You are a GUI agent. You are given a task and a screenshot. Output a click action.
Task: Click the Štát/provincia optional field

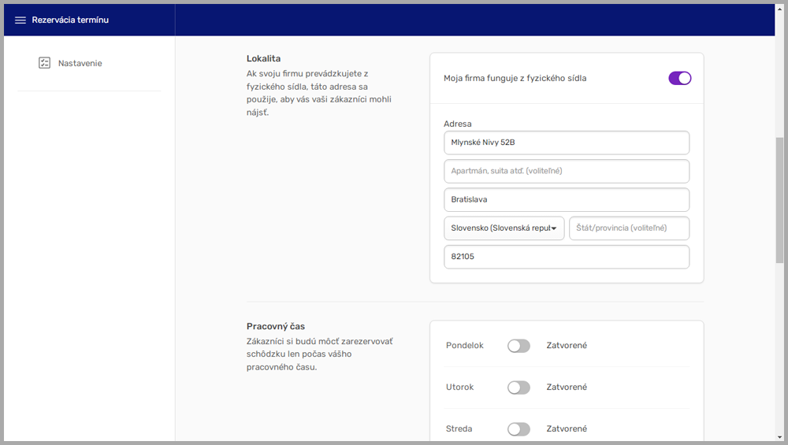pyautogui.click(x=629, y=228)
